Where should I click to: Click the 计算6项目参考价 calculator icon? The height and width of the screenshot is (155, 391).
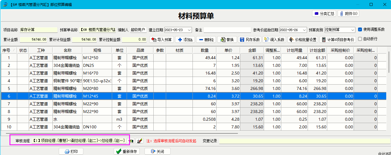click(x=338, y=40)
